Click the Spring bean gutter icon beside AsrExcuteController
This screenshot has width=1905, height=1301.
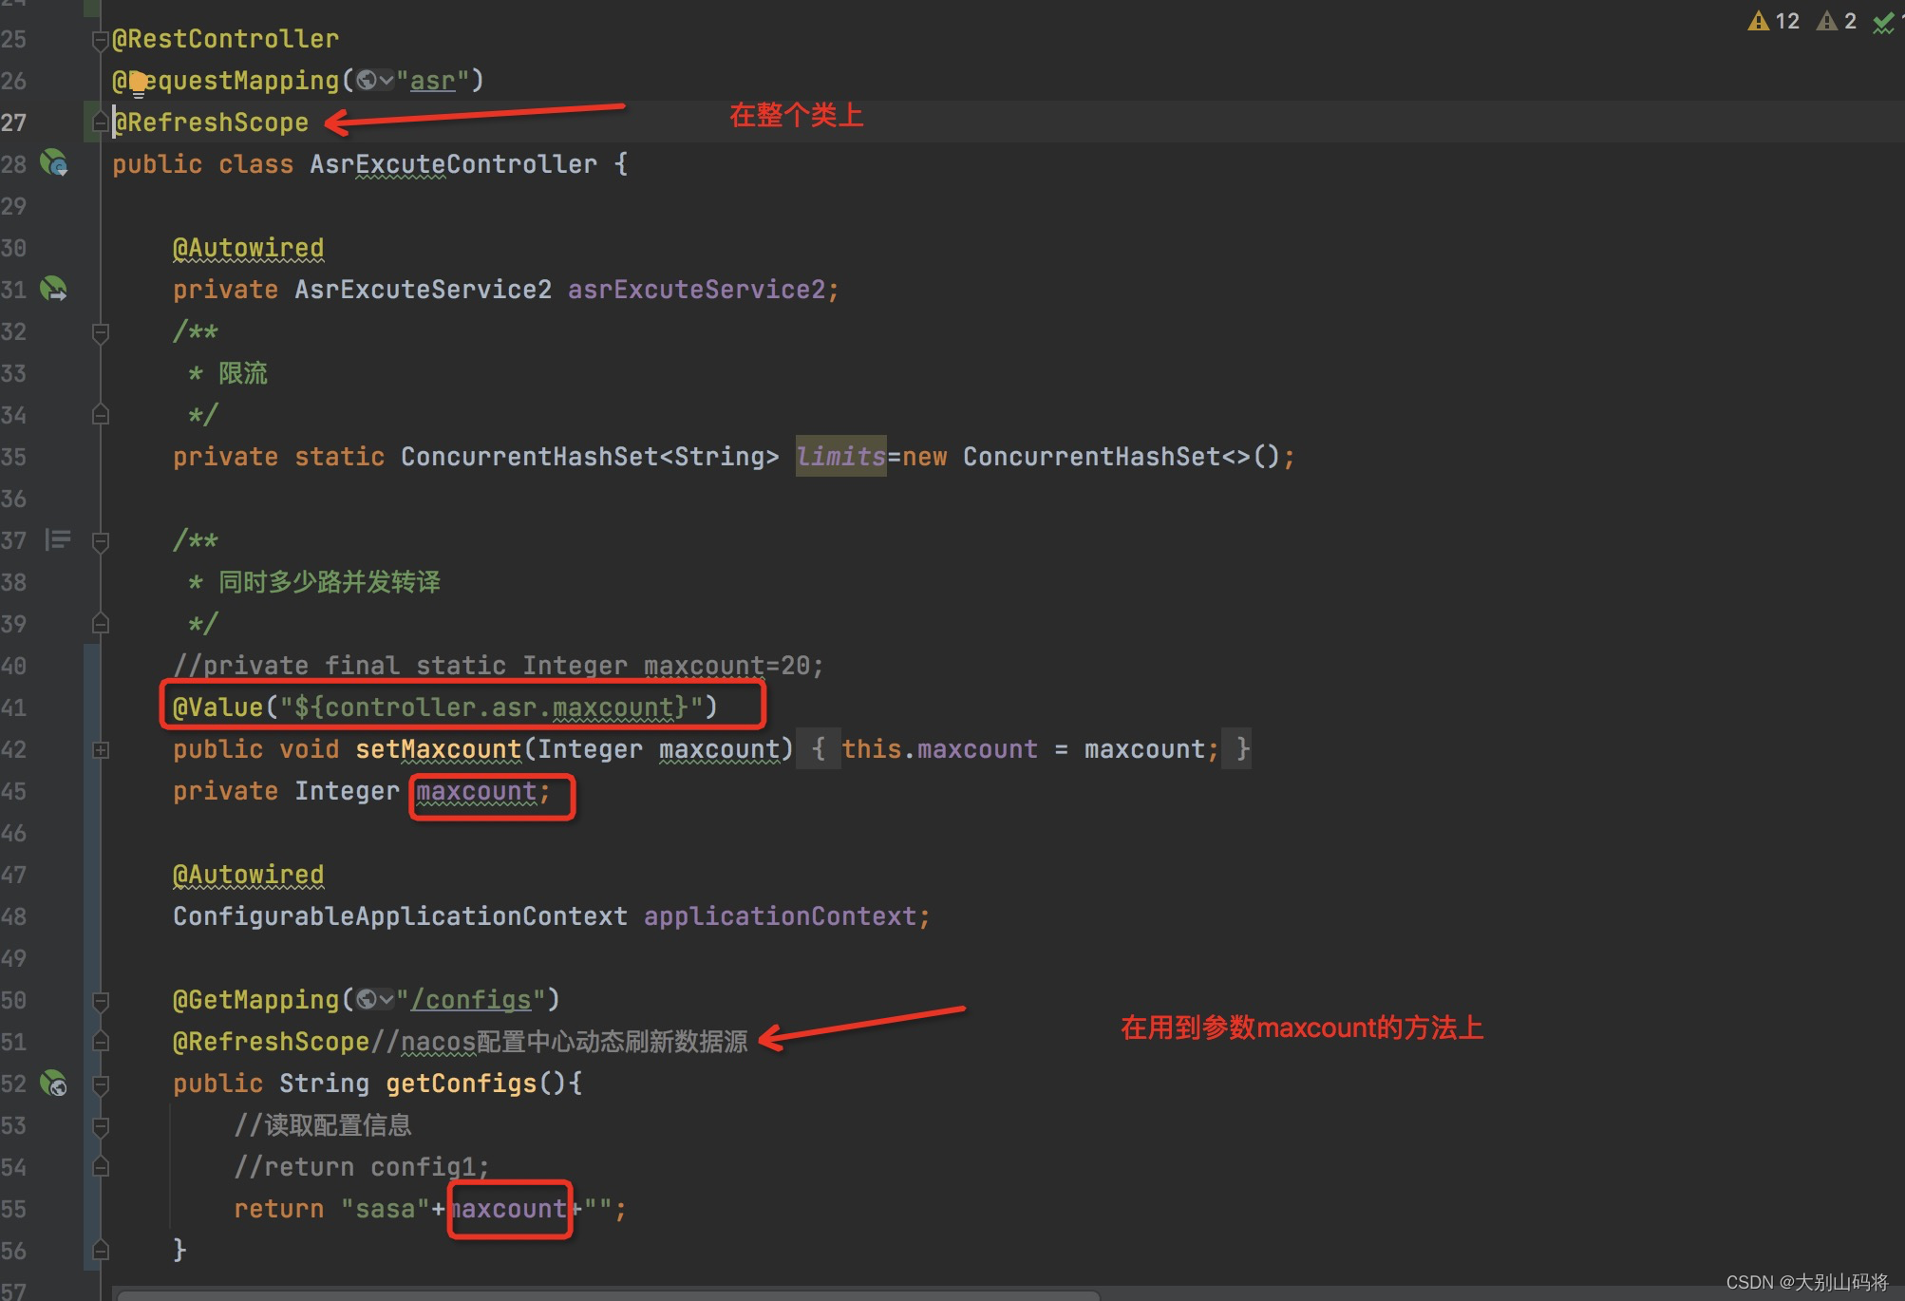pyautogui.click(x=54, y=163)
